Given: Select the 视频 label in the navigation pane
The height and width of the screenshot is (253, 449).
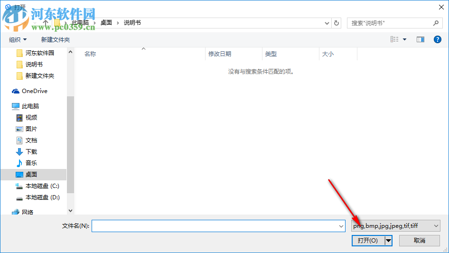Looking at the screenshot, I should (x=31, y=117).
